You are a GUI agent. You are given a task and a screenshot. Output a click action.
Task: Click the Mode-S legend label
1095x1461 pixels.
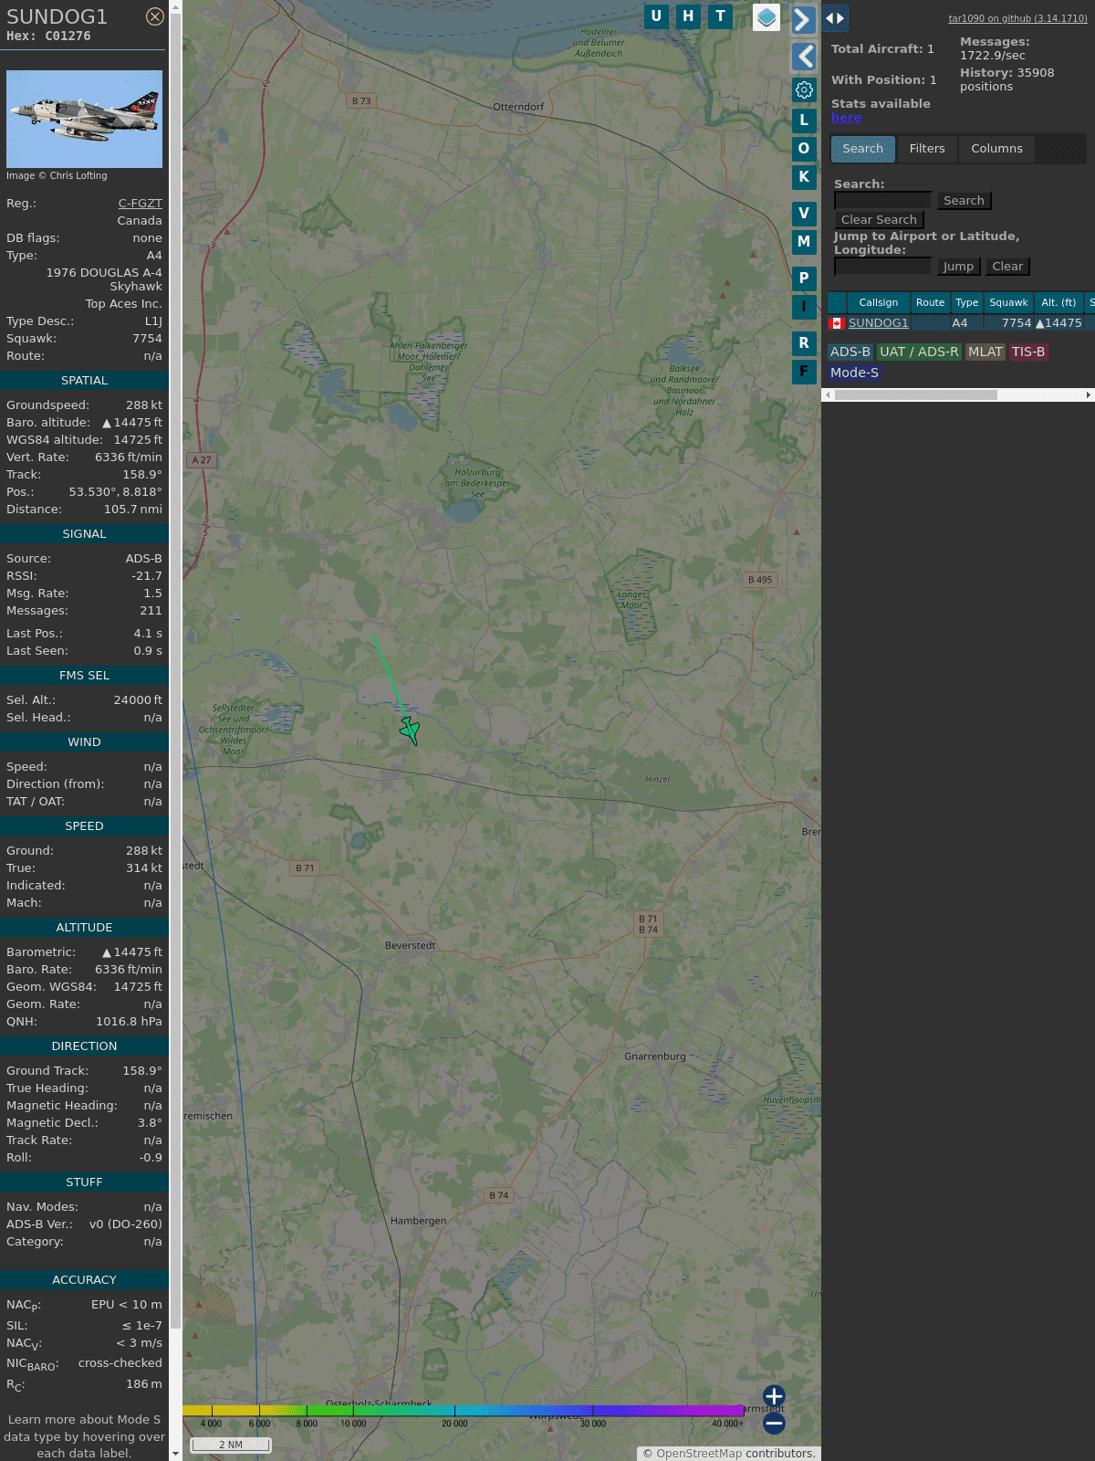click(x=854, y=373)
